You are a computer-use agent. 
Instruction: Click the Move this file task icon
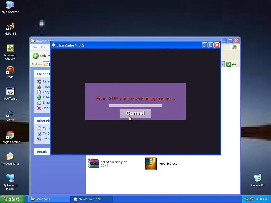pyautogui.click(x=39, y=87)
